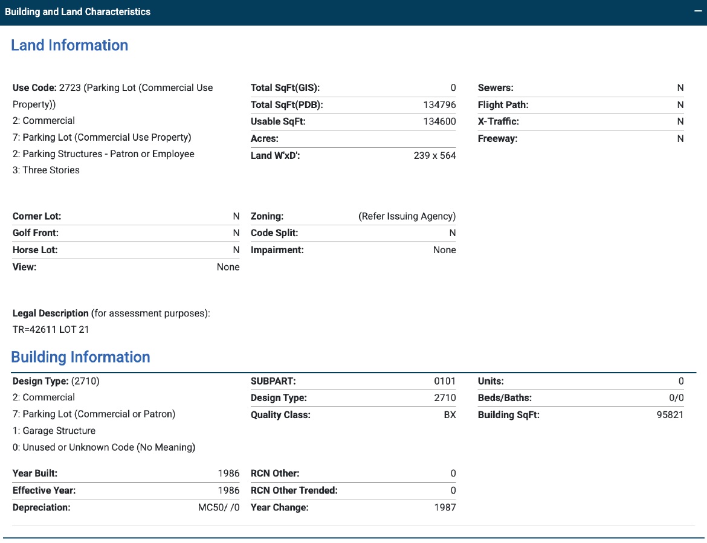Select the Building Information heading

[80, 357]
